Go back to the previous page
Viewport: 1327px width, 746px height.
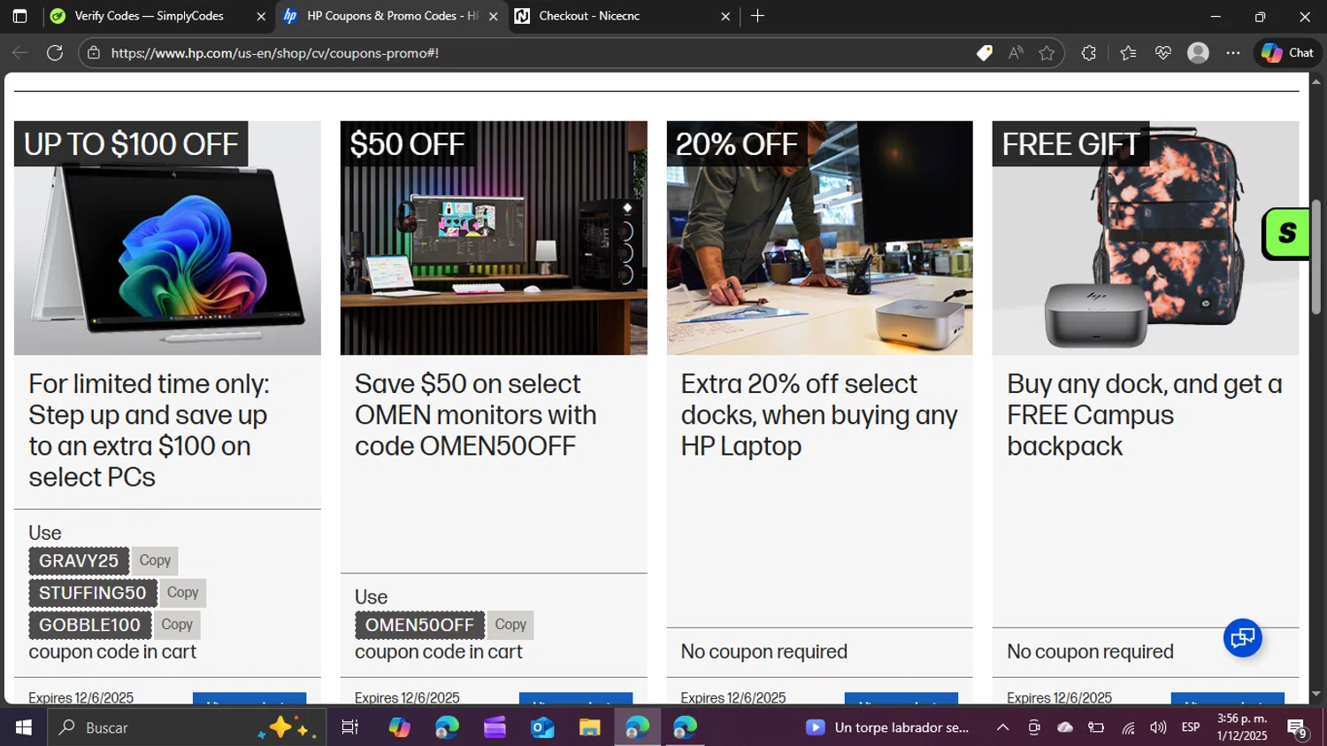(x=19, y=53)
